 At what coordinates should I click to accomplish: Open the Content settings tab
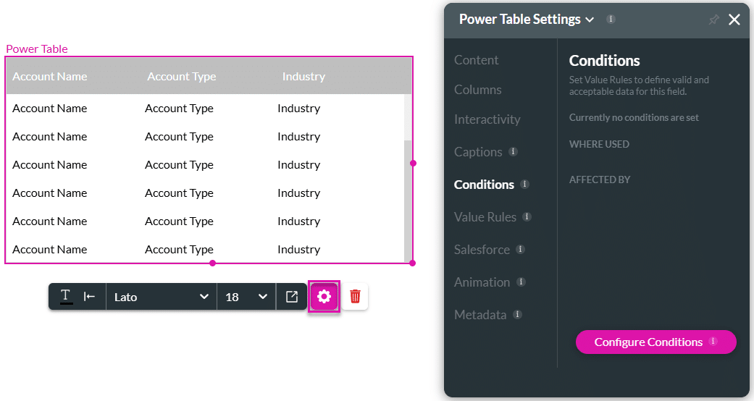pos(476,60)
